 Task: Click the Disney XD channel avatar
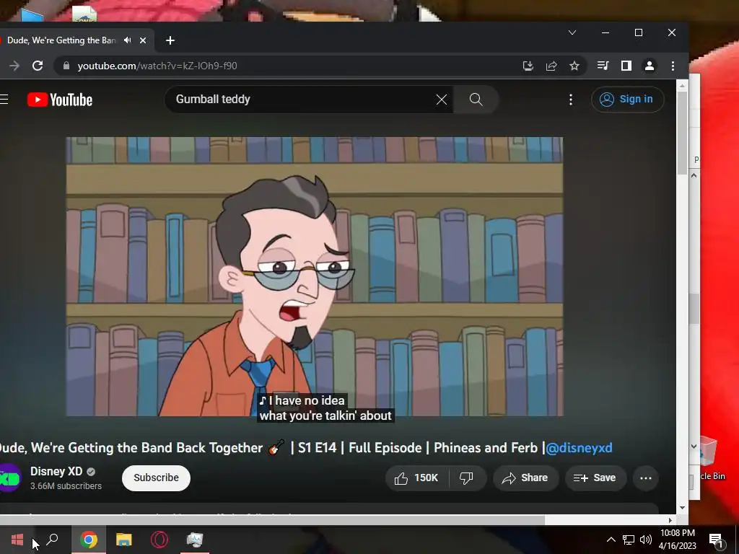tap(9, 478)
